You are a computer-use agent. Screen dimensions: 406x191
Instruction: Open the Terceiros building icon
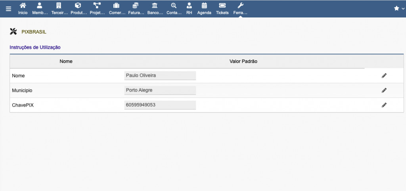coord(59,6)
